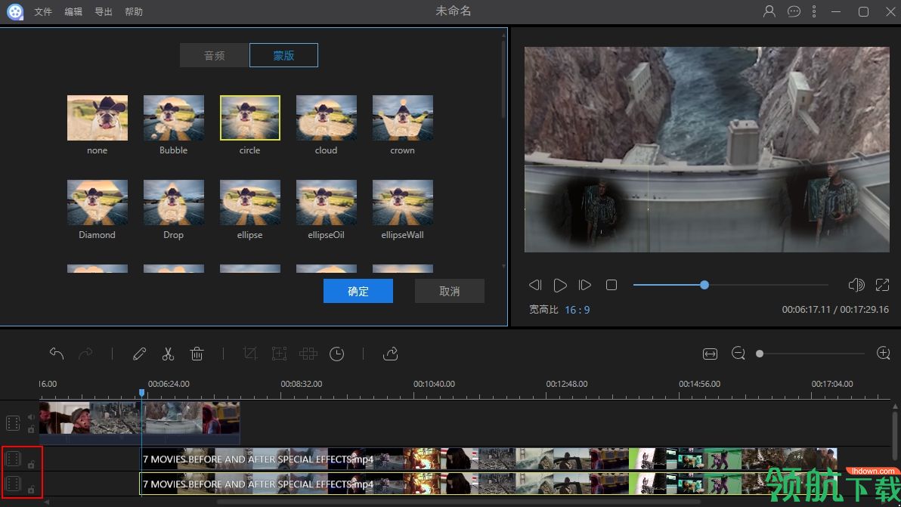Viewport: 901px width, 507px height.
Task: Step back to previous frame
Action: point(535,285)
